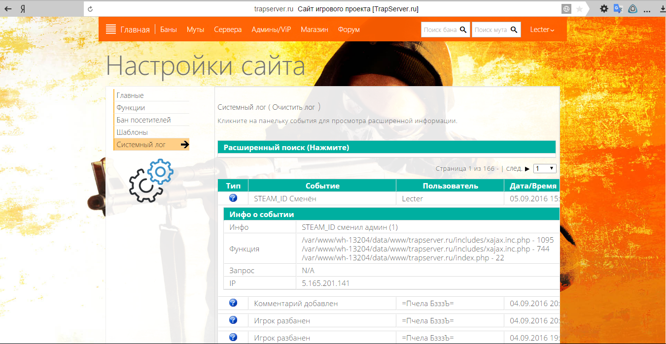Click magnifier icon in ban search
Viewport: 666px width, 344px height.
[463, 30]
